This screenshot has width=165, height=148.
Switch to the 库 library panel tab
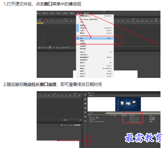(x=89, y=93)
